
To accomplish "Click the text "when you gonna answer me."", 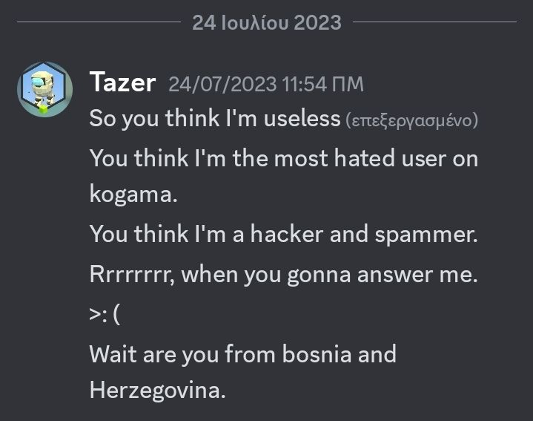I will point(330,275).
